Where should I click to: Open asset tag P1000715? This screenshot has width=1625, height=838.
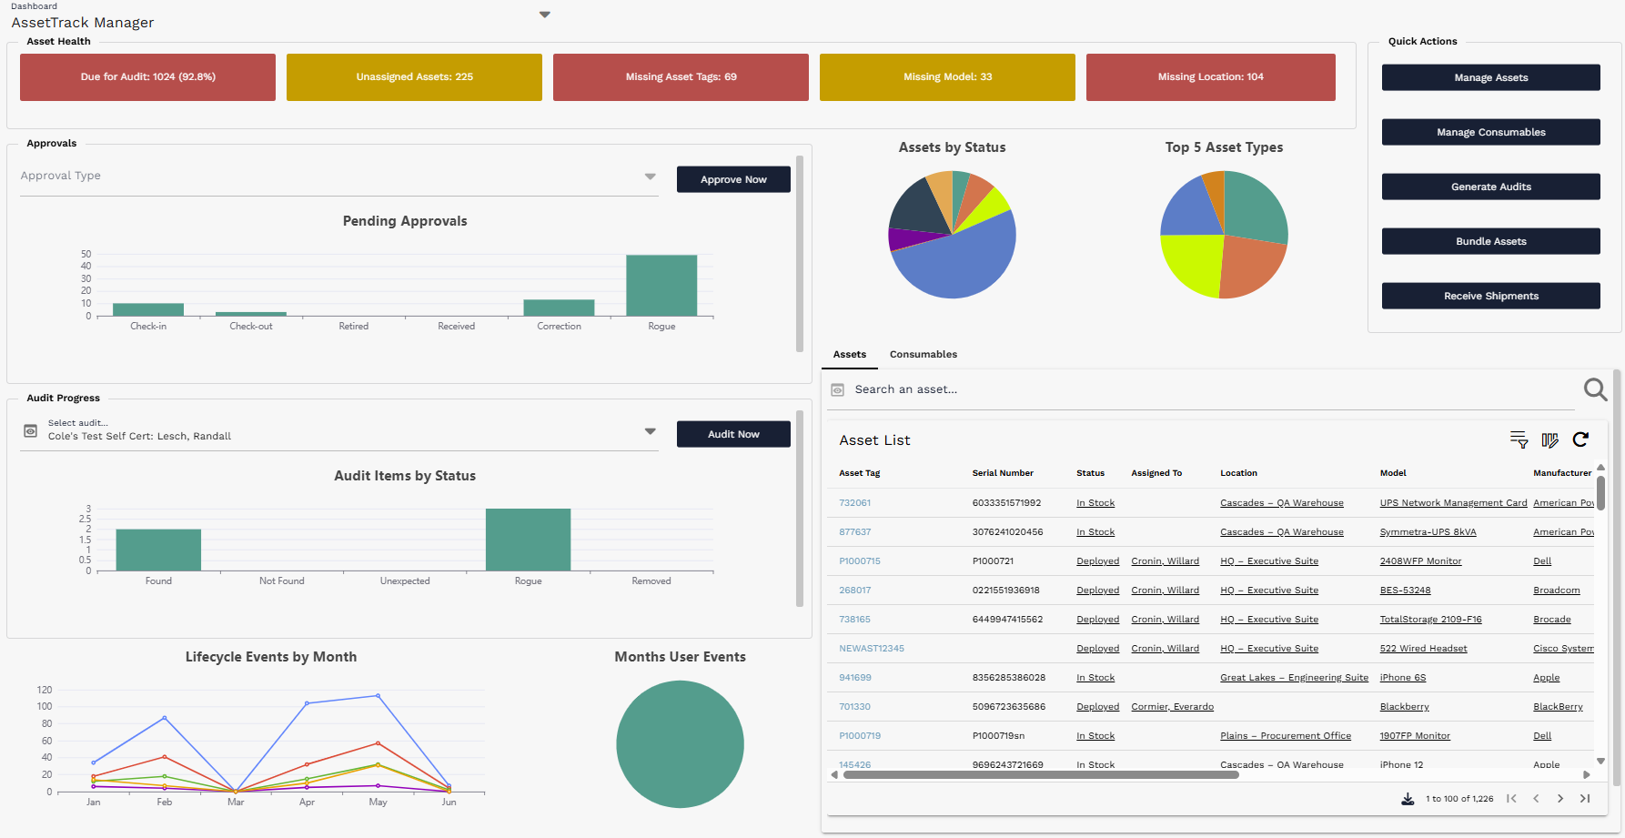point(860,561)
